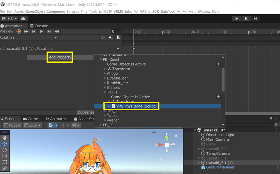Viewport: 280px width, 174px height.
Task: Click the Add event icon
Action: coord(118,37)
